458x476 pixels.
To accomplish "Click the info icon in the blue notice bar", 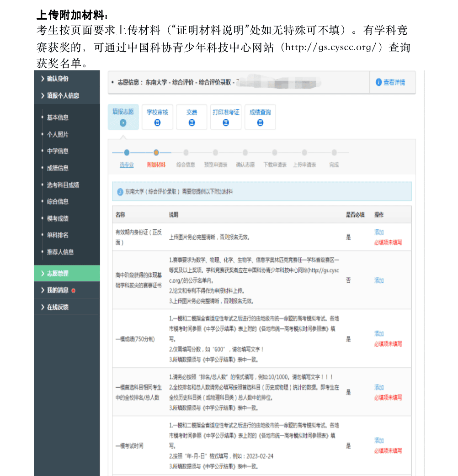I will coord(120,192).
